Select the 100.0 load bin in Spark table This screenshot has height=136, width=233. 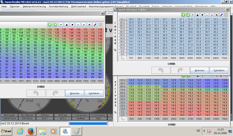point(122,19)
